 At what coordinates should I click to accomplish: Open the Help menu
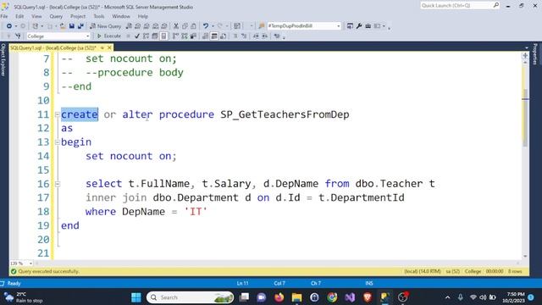[x=143, y=16]
